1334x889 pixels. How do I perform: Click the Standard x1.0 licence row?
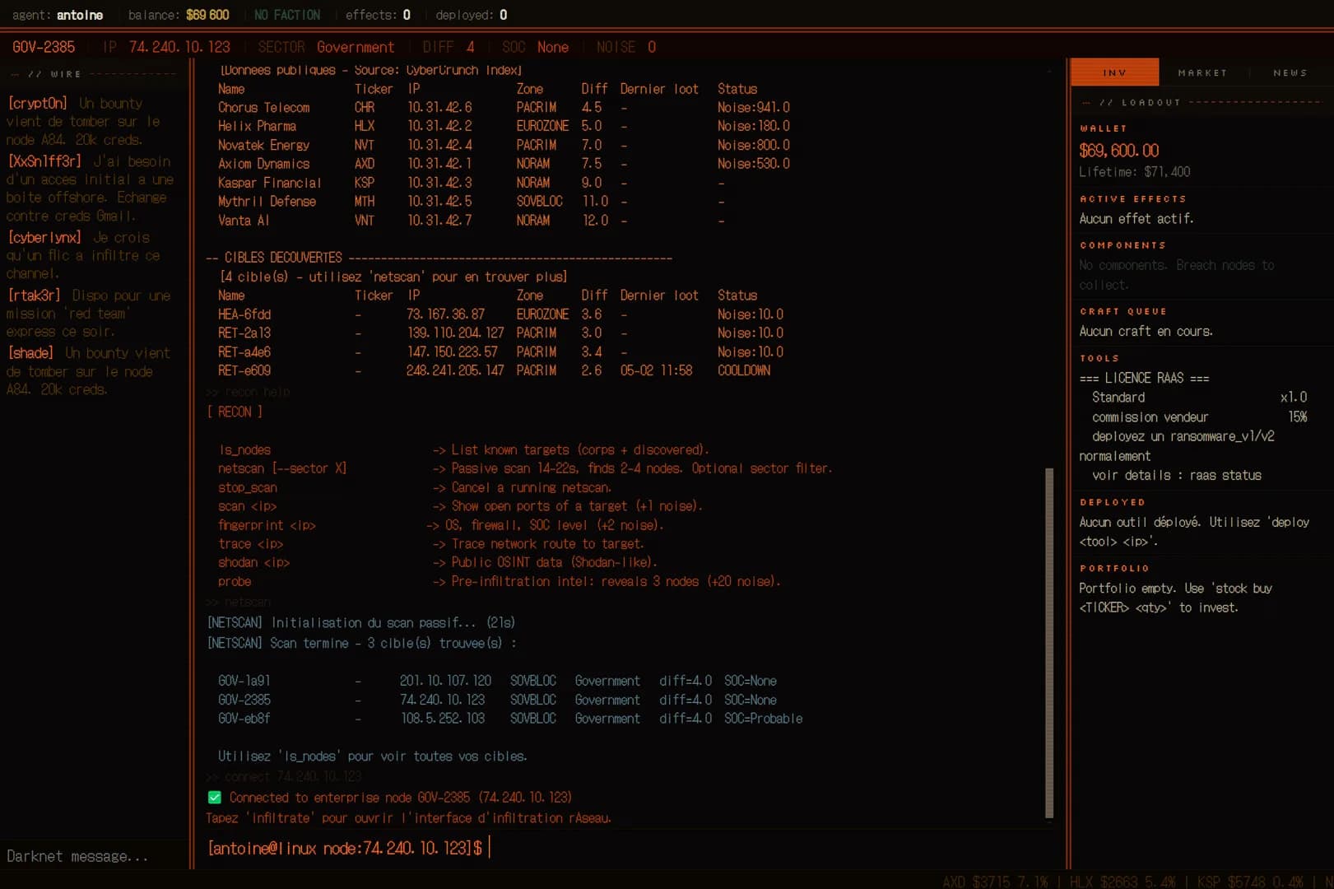1199,397
